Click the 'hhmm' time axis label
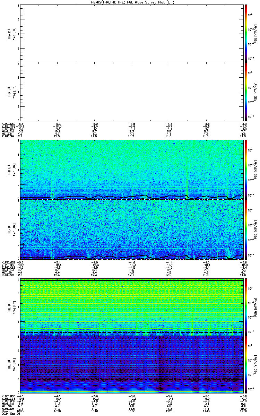The height and width of the screenshot is (416, 260). coord(6,411)
